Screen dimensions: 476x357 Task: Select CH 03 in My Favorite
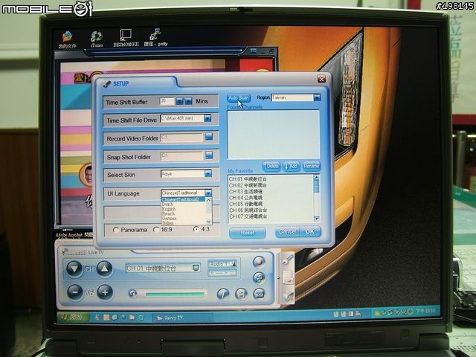pos(246,192)
